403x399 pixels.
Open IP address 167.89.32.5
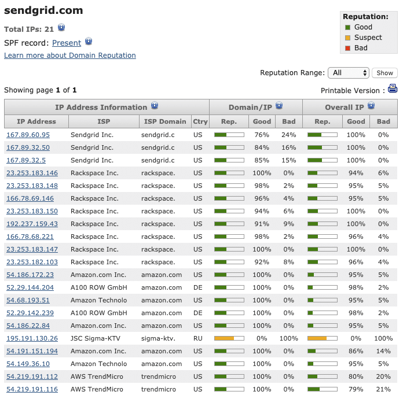26,160
